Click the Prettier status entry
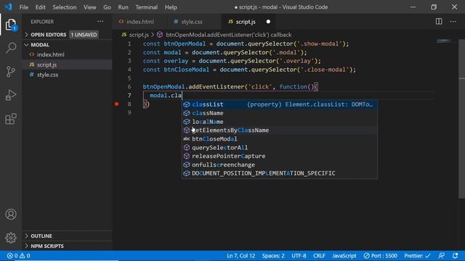Viewport: 465px width, 261px height. pos(417,256)
